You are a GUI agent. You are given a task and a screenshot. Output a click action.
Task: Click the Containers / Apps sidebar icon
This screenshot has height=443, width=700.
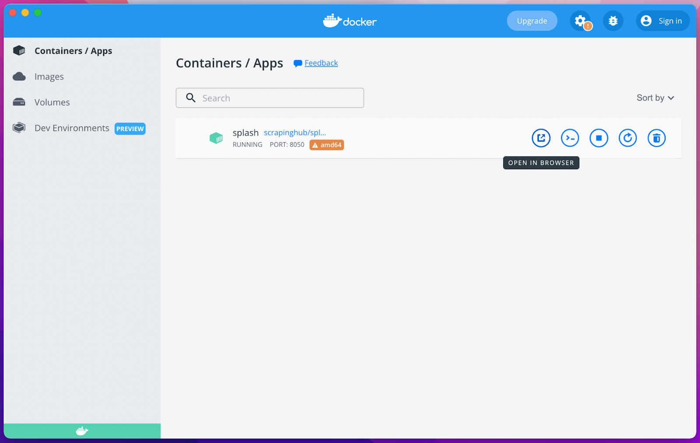19,51
